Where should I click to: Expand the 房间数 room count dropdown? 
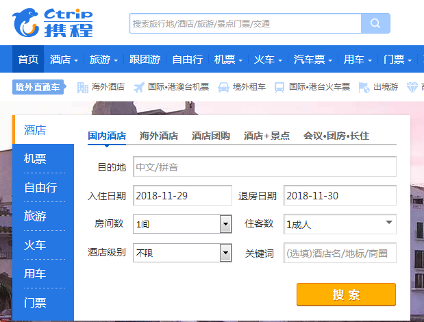(x=225, y=224)
